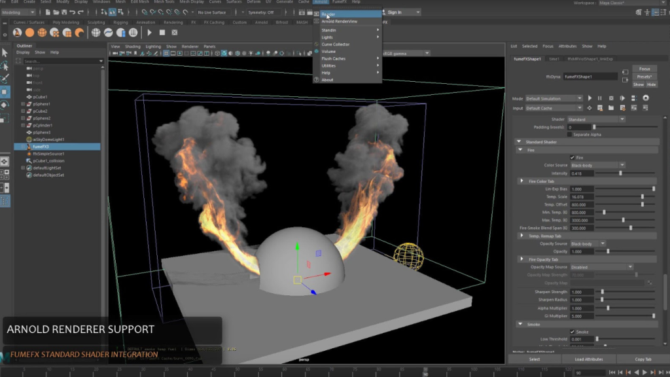Toggle the Smoke checkbox
Screen dimensions: 670x377
point(573,332)
